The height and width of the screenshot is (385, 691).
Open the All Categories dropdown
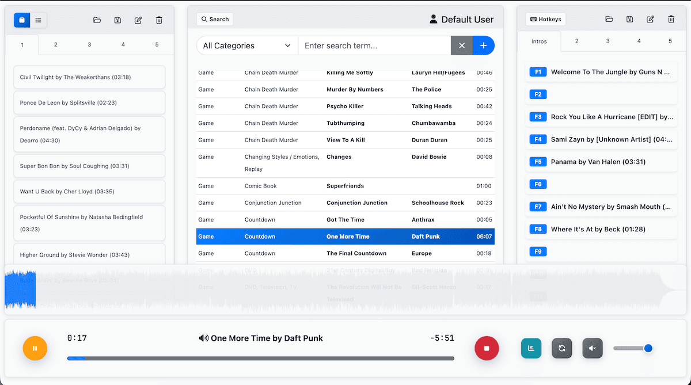[247, 45]
